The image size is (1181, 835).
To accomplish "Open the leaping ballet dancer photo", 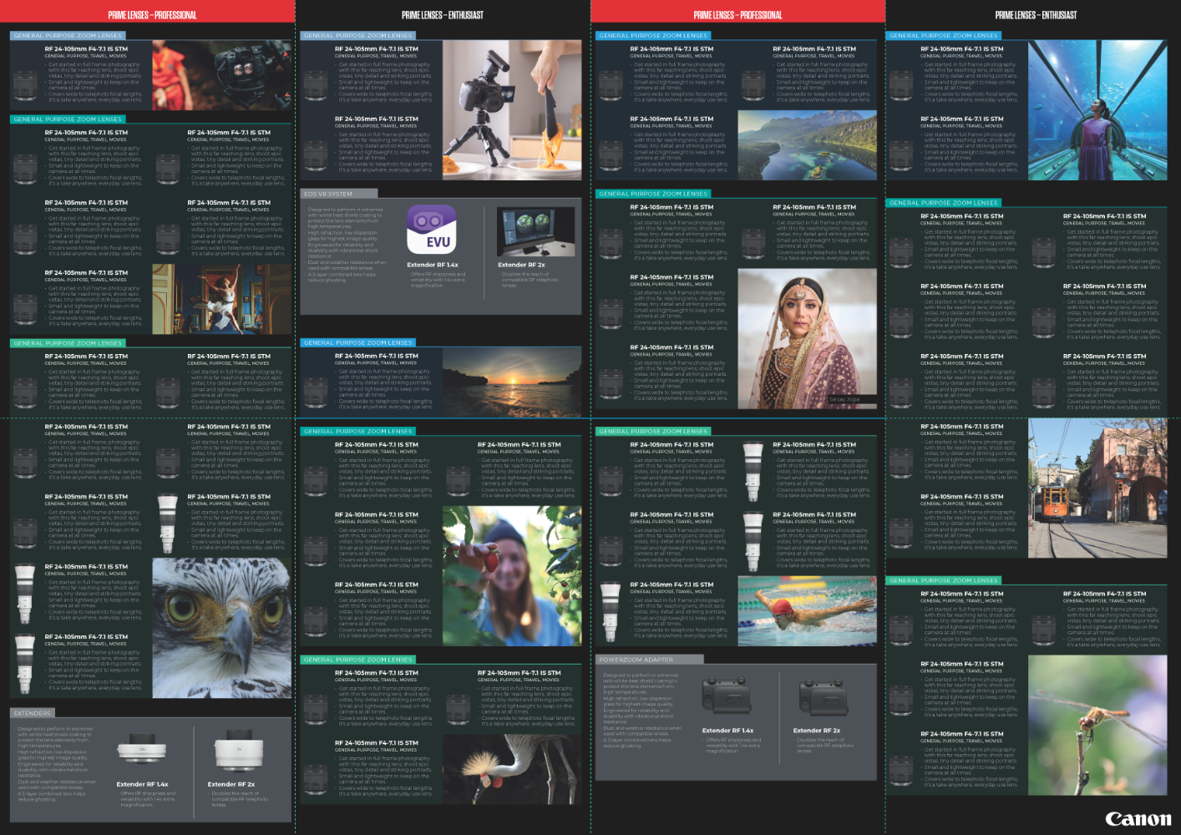I will (x=222, y=299).
